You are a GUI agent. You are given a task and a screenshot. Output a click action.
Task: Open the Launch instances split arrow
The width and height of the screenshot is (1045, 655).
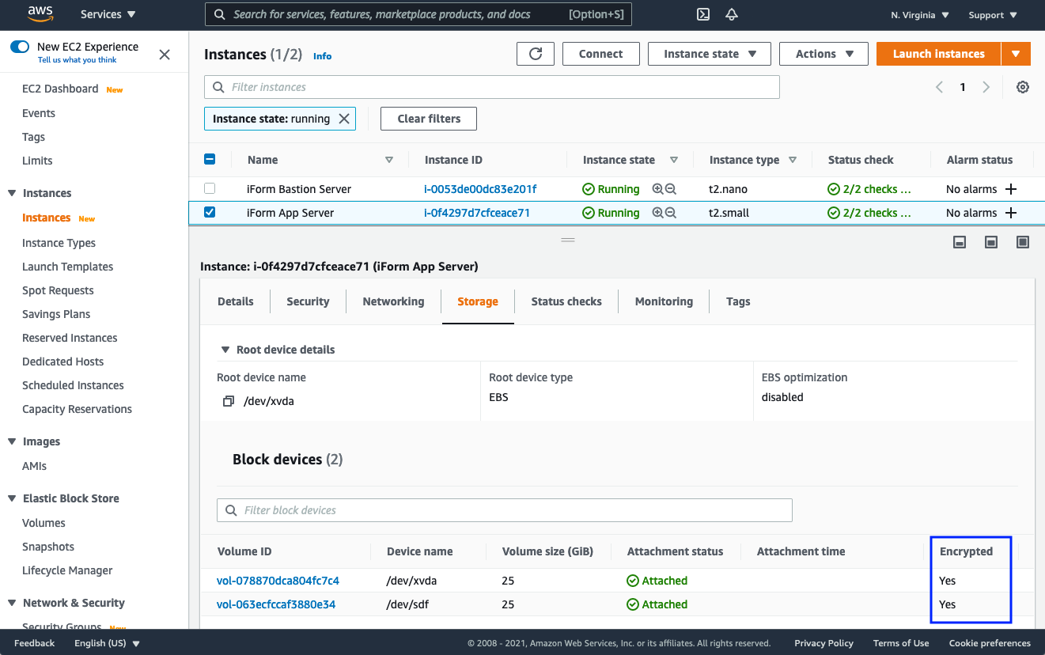1016,54
